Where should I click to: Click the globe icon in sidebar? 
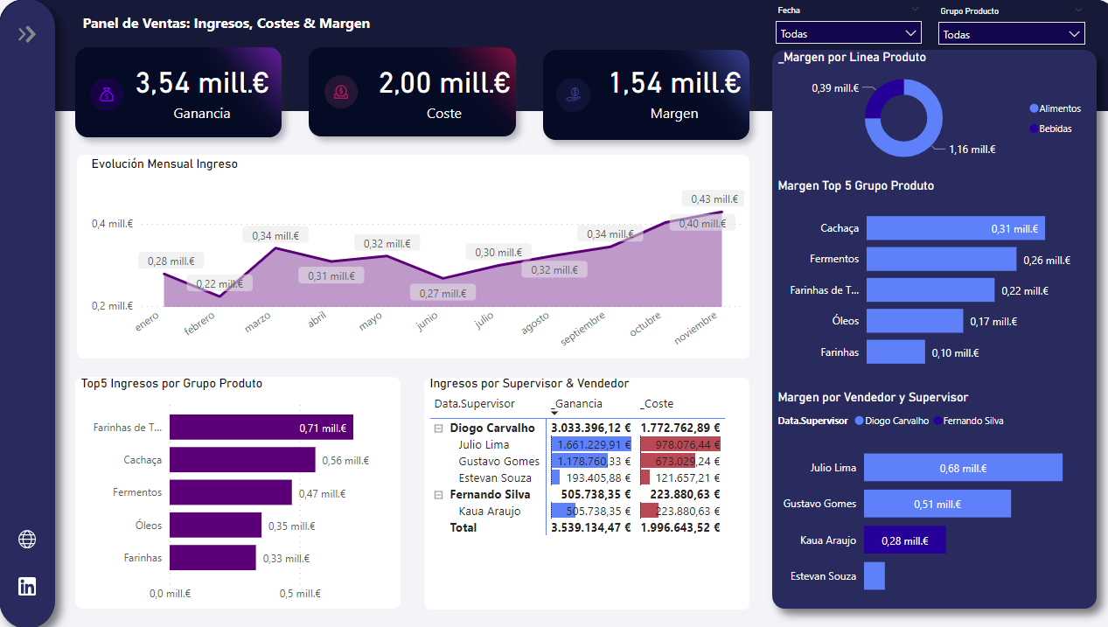click(x=27, y=540)
